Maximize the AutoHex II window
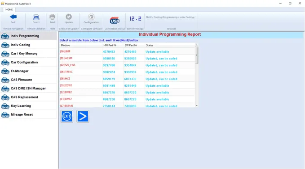 290,3
